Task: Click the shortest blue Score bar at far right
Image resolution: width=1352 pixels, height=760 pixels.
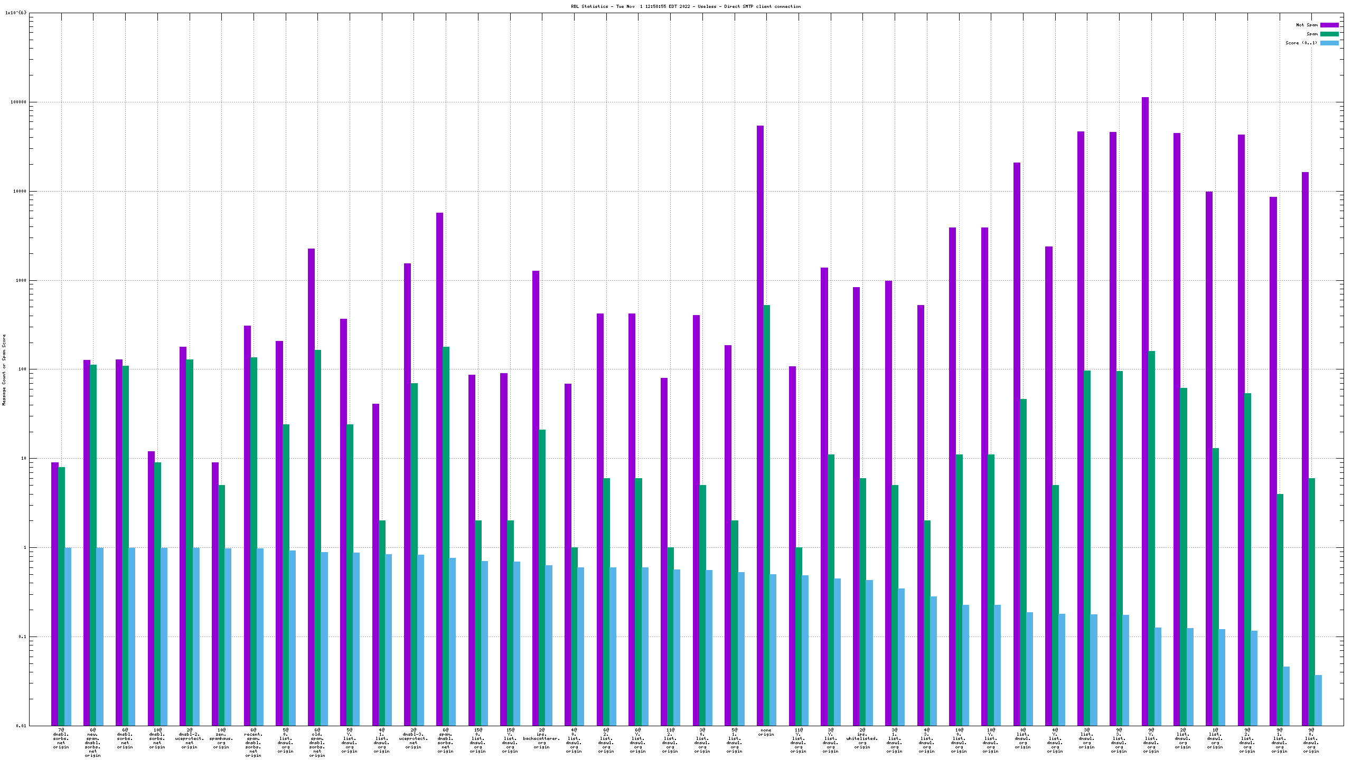Action: coord(1318,700)
